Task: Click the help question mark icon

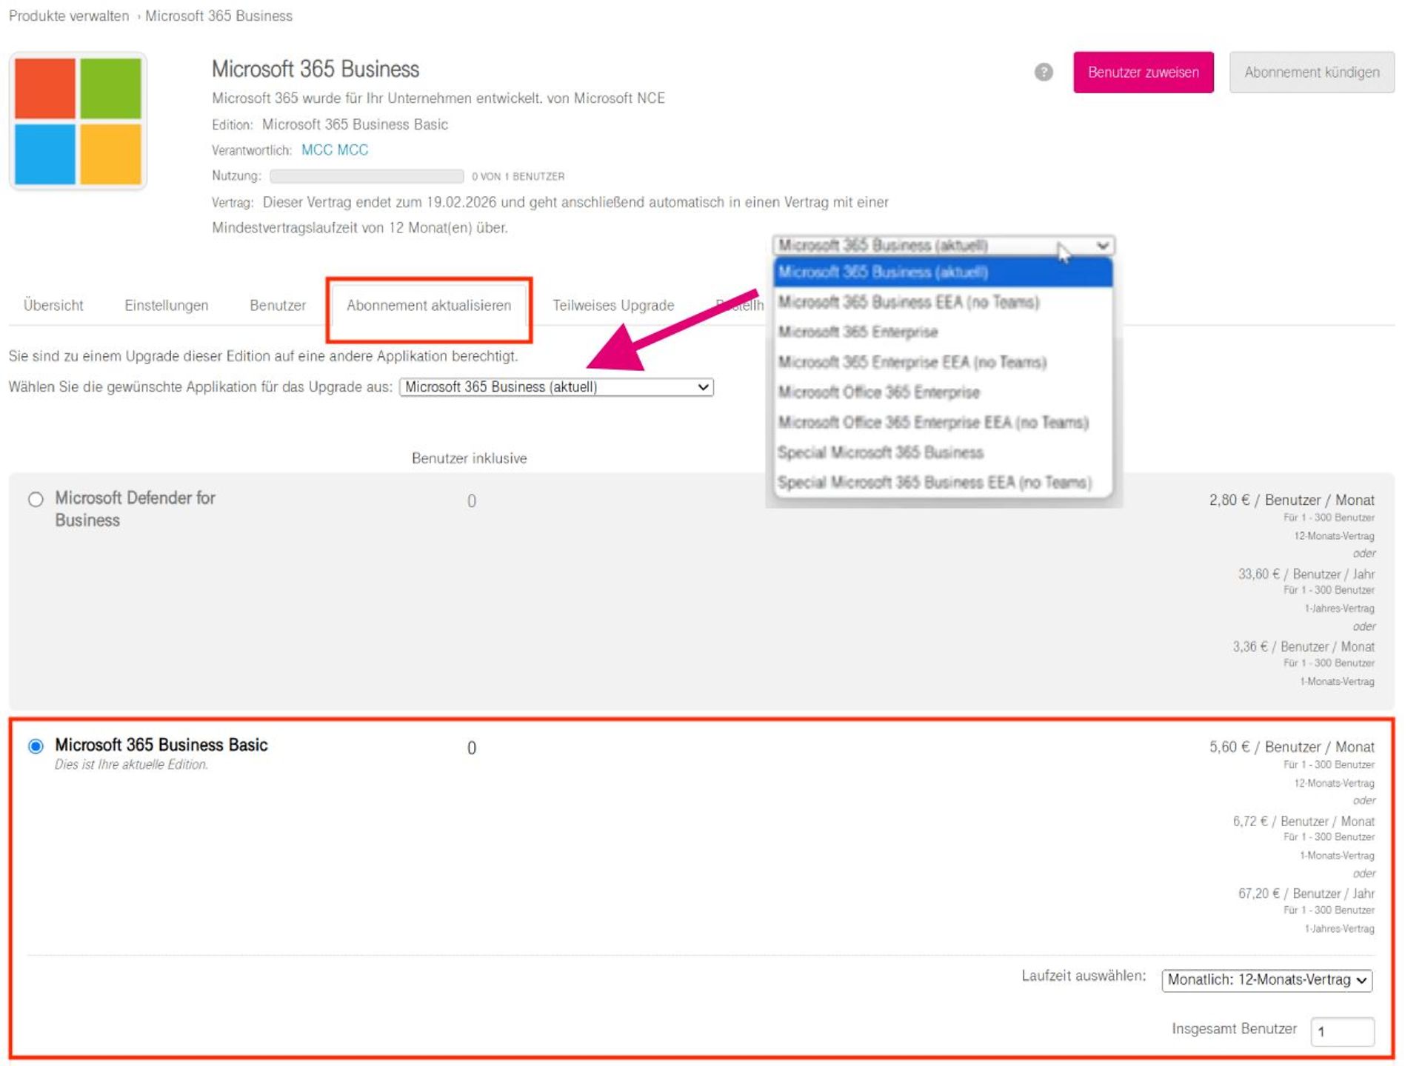Action: (1044, 72)
